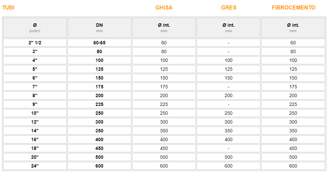Click the 125 value under GHISA
The width and height of the screenshot is (332, 175).
[x=164, y=69]
